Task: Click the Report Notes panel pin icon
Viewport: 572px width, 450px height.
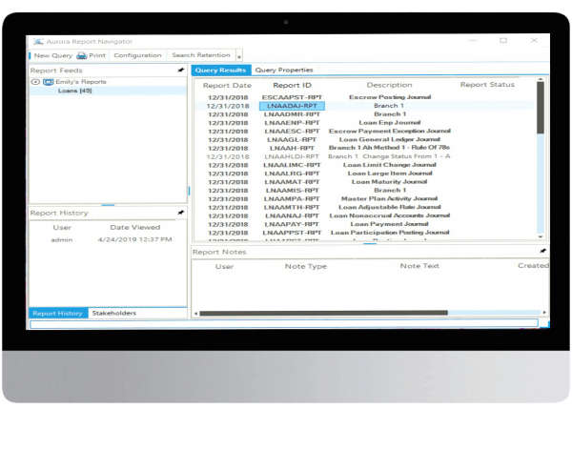Action: (542, 252)
